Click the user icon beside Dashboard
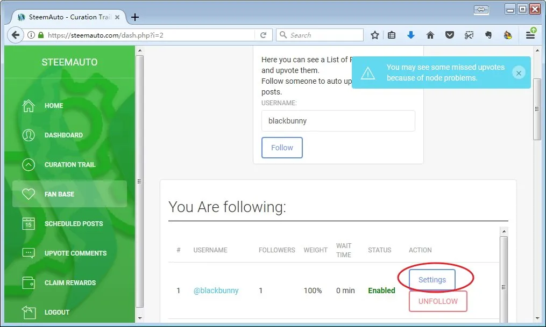The width and height of the screenshot is (546, 327). (x=29, y=135)
